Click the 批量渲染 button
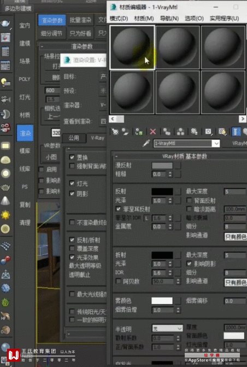247x367 pixels. coord(80,20)
